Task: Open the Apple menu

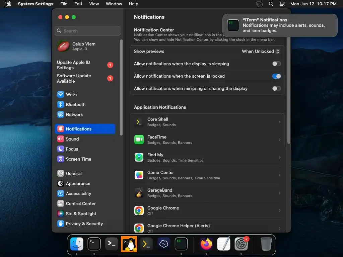Action: click(8, 4)
